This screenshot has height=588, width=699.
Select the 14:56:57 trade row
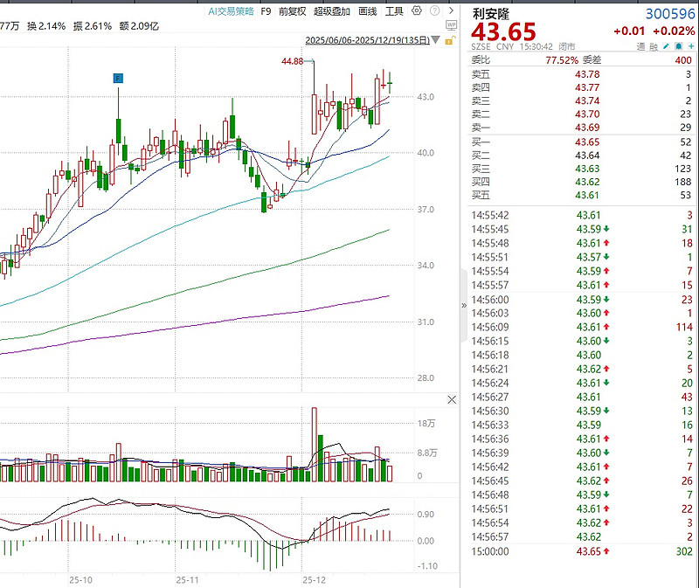coord(582,537)
